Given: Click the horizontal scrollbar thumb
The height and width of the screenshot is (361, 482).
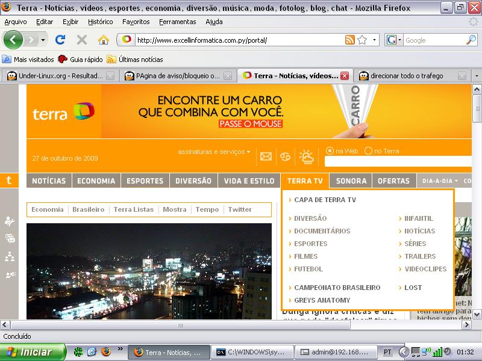Looking at the screenshot, I should tap(180, 325).
